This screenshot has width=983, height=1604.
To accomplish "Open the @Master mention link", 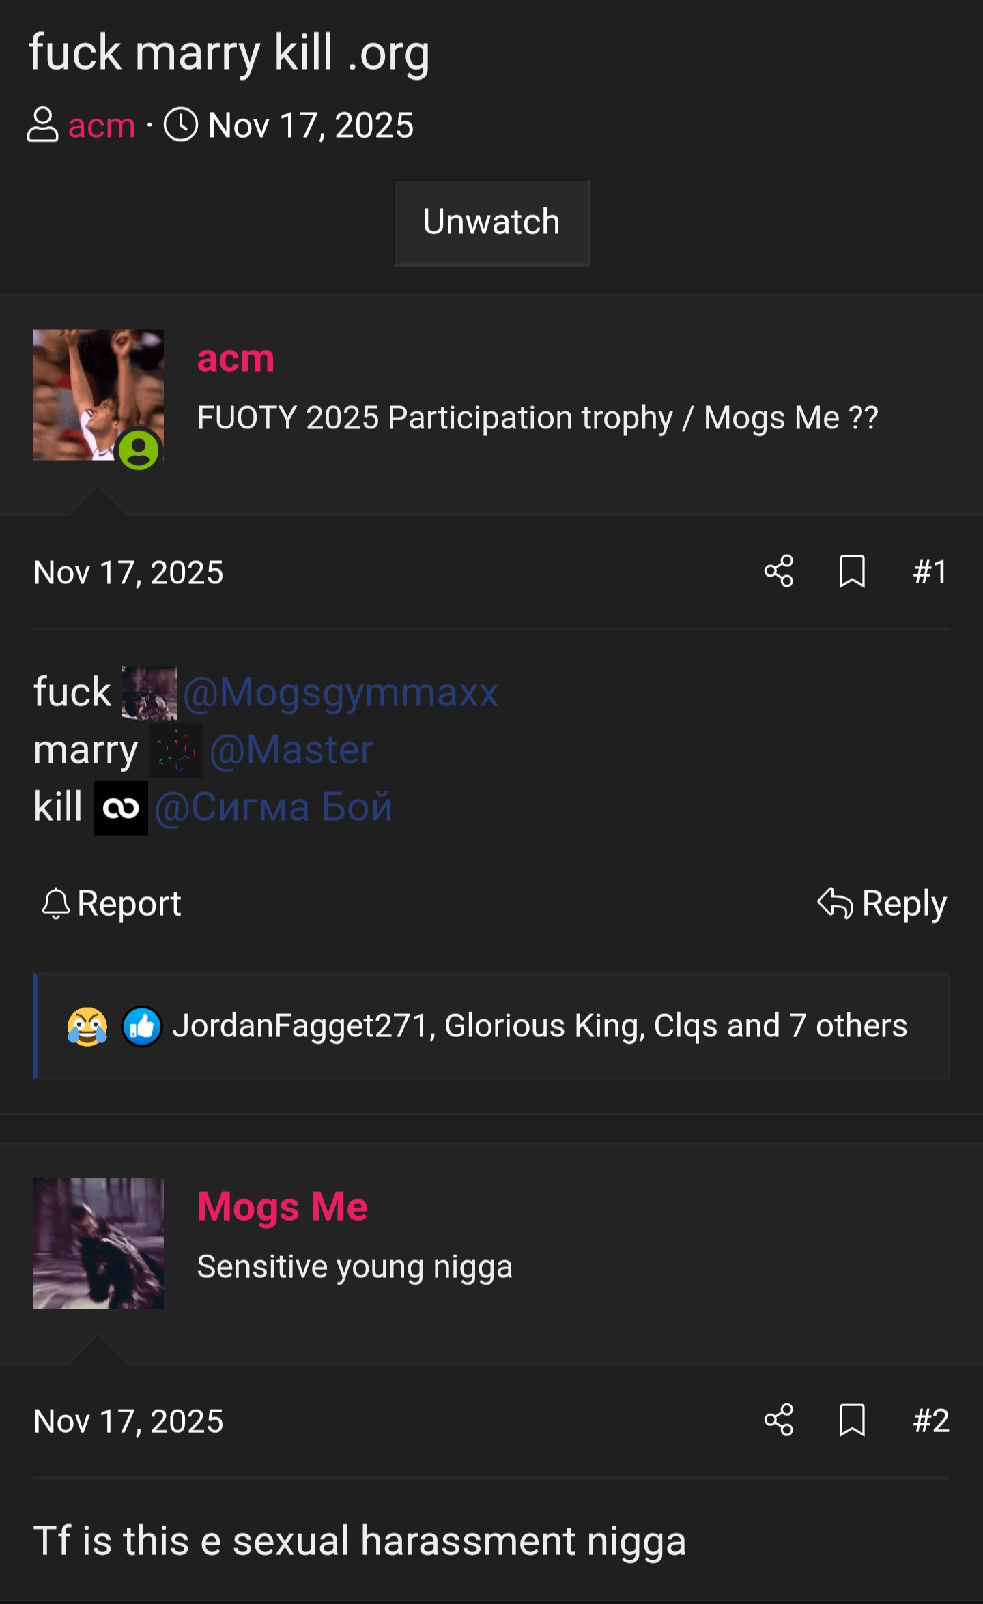I will click(x=291, y=750).
